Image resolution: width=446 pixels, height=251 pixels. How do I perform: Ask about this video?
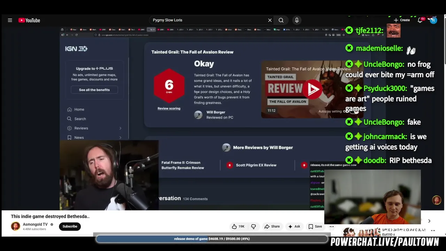pyautogui.click(x=294, y=227)
